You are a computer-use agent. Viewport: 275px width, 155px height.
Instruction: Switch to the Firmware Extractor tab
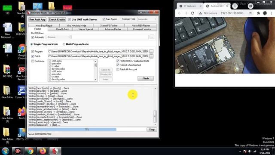[142, 29]
